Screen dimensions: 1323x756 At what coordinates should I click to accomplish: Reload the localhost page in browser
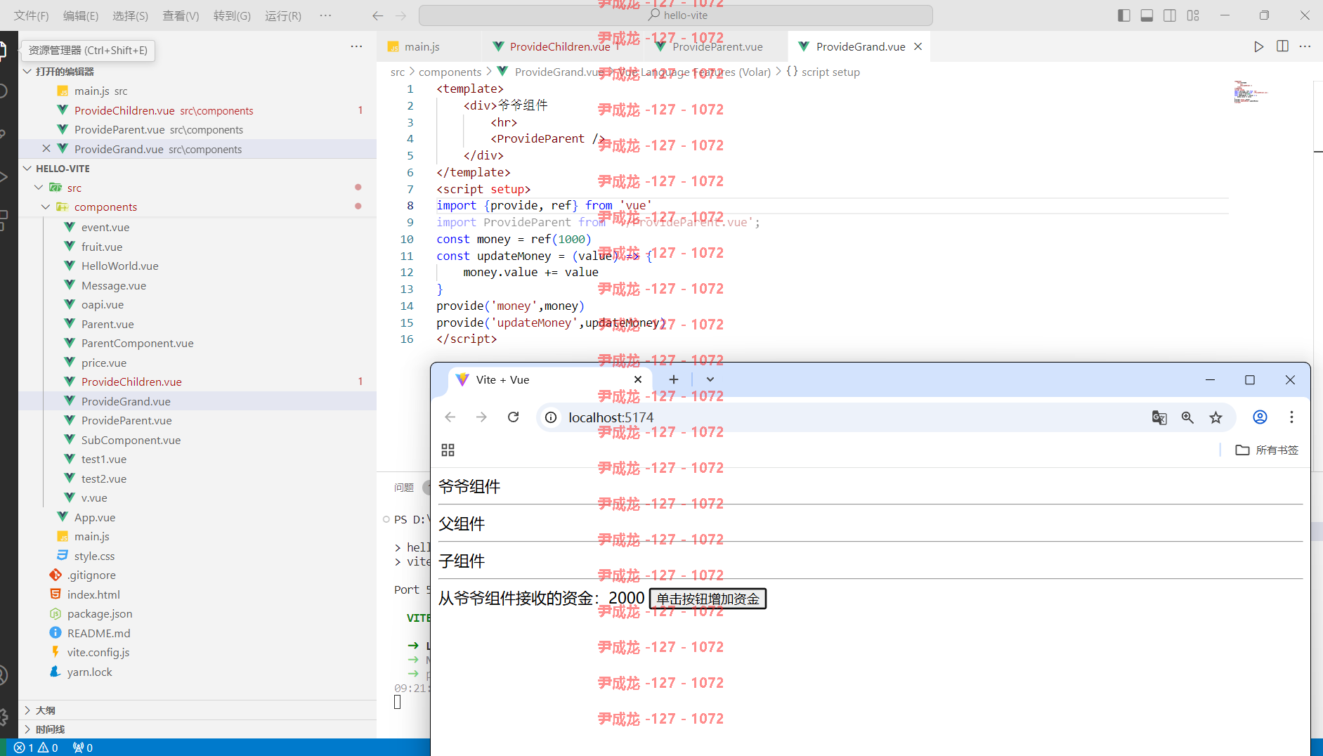point(514,417)
